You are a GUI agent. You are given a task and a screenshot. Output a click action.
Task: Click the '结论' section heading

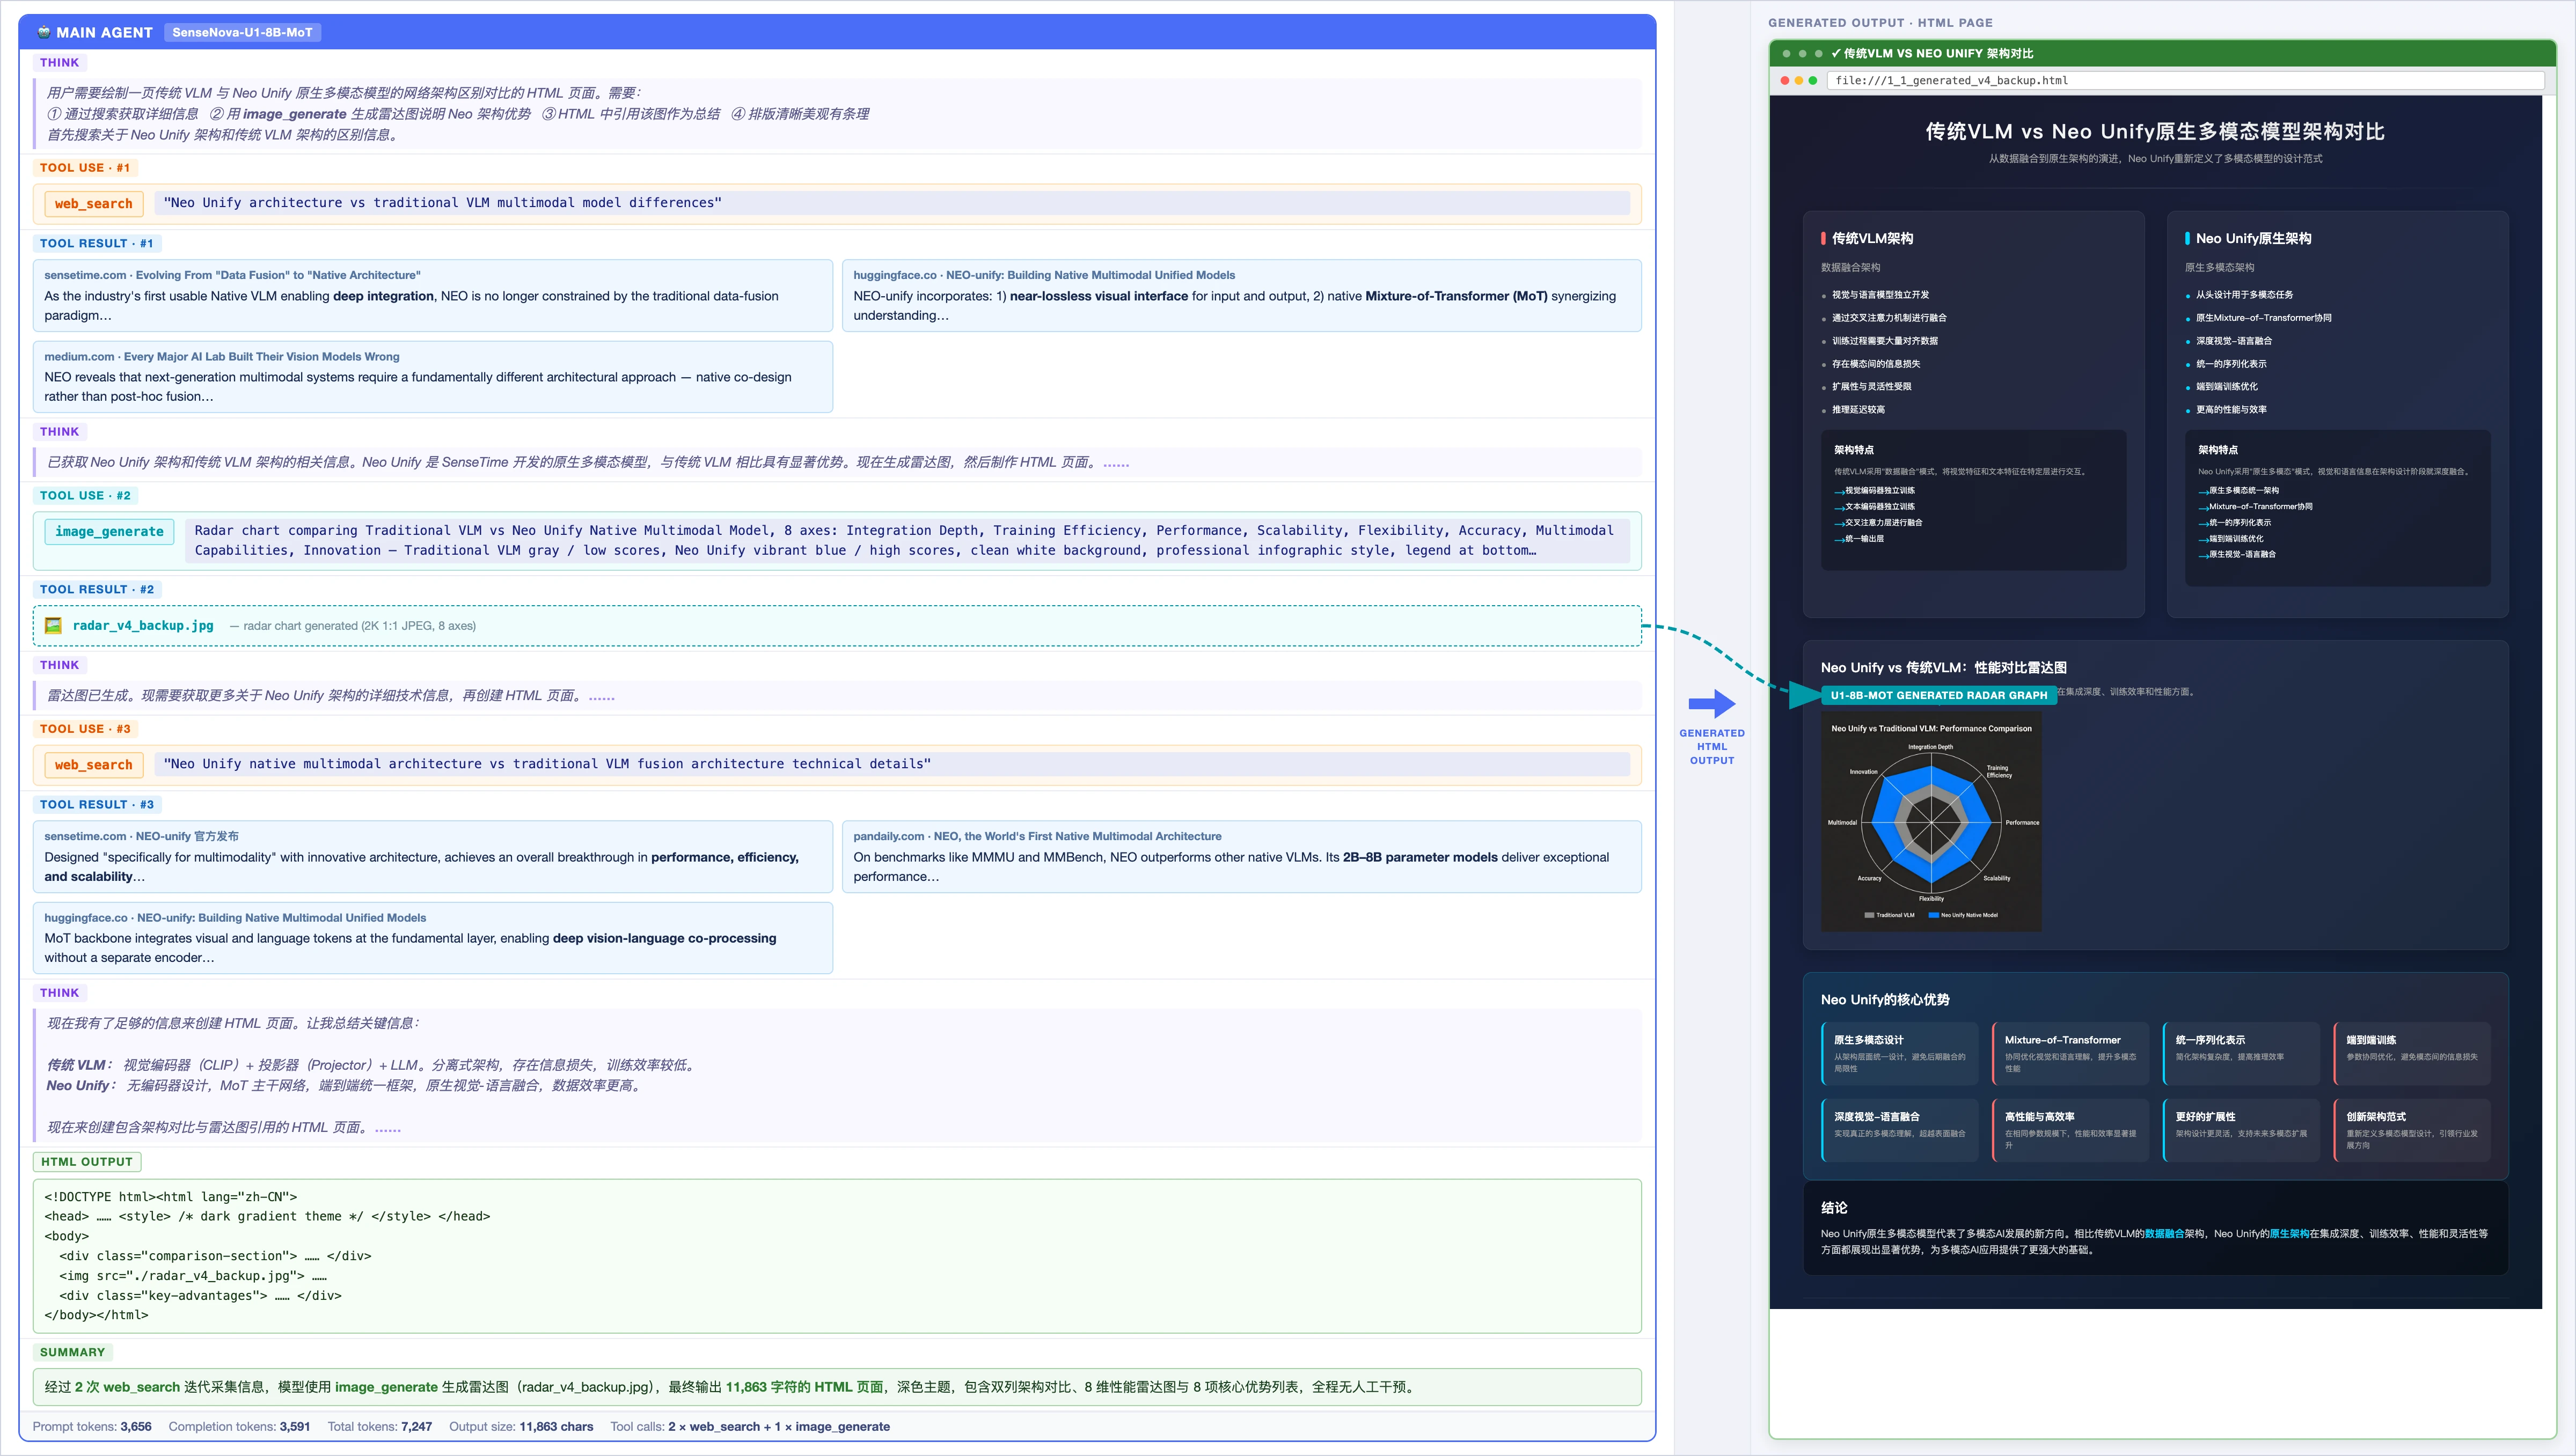[1834, 1208]
